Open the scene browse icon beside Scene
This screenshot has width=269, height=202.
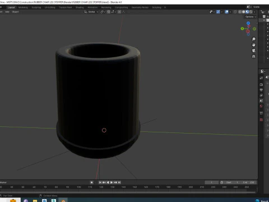[249, 7]
